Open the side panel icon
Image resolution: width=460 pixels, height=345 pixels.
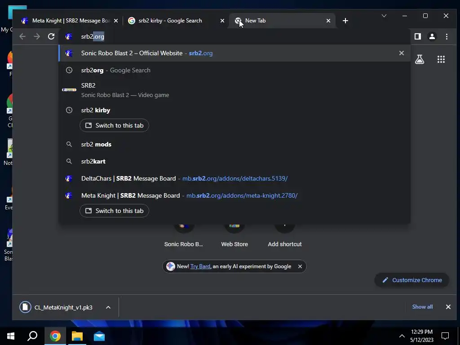click(x=418, y=36)
